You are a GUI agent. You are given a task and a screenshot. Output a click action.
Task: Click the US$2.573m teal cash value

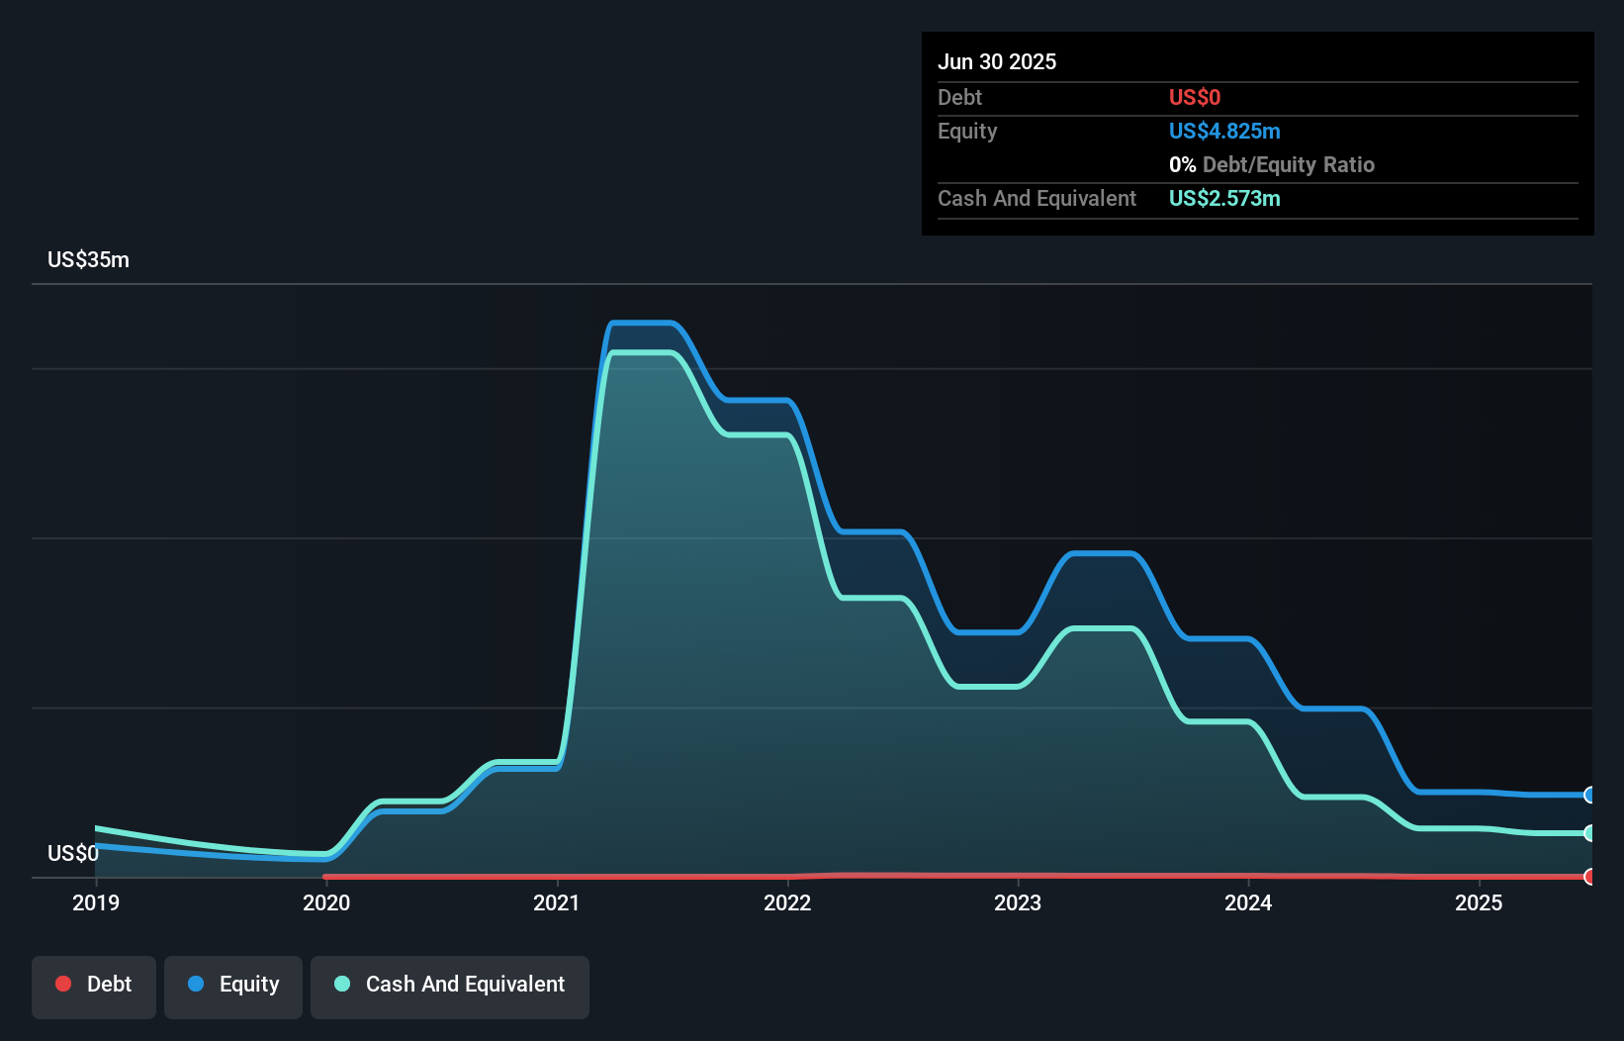pos(1224,198)
